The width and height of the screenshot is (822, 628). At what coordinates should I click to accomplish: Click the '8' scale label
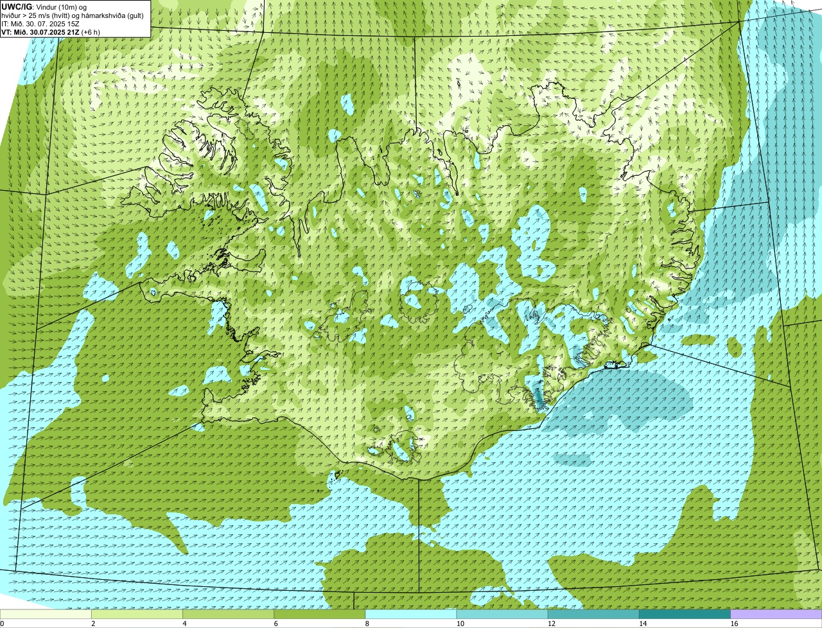click(367, 624)
